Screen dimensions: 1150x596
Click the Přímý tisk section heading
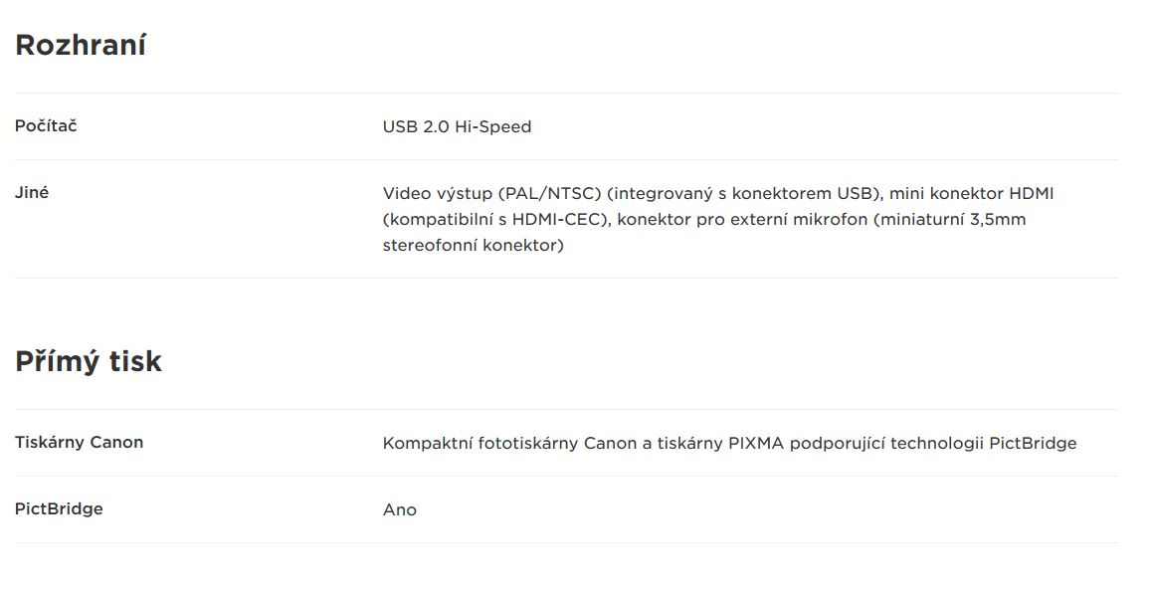click(x=88, y=362)
